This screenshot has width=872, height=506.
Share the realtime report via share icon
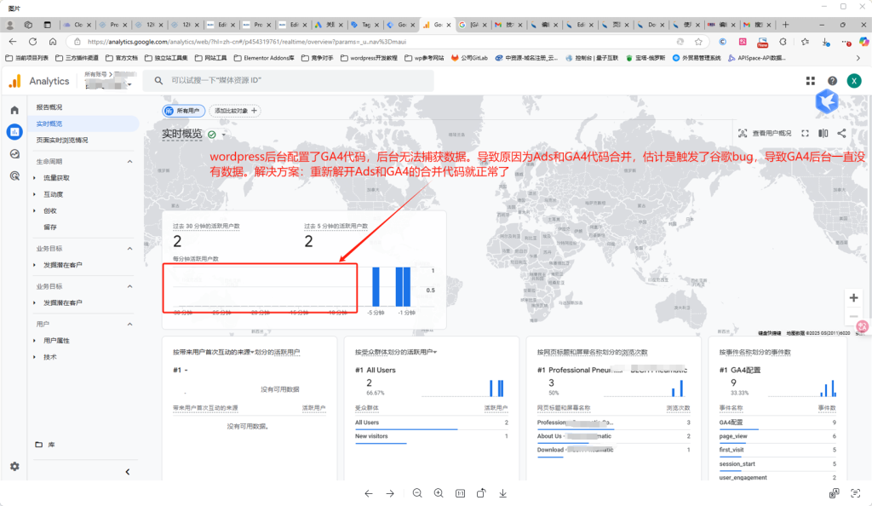(x=841, y=134)
